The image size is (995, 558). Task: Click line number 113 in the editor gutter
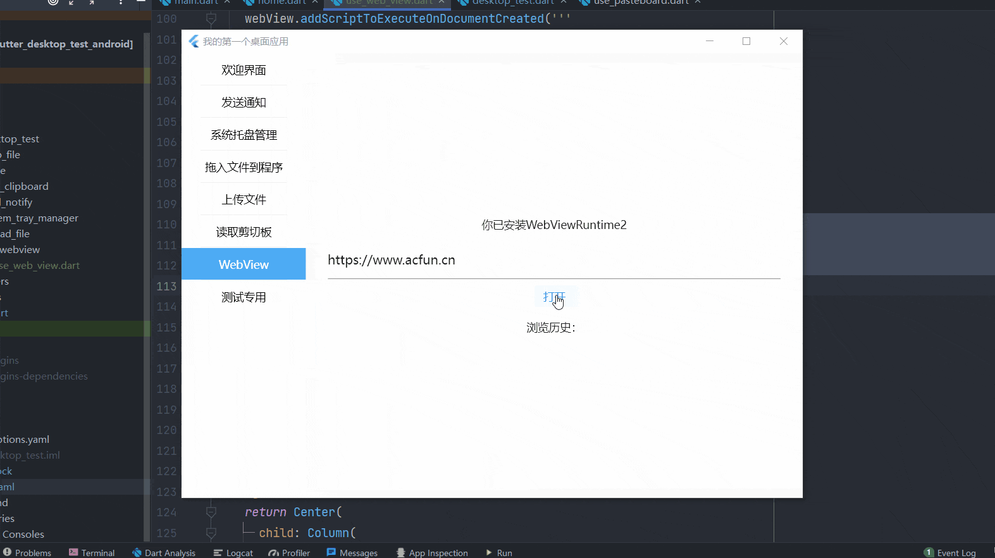pos(166,286)
